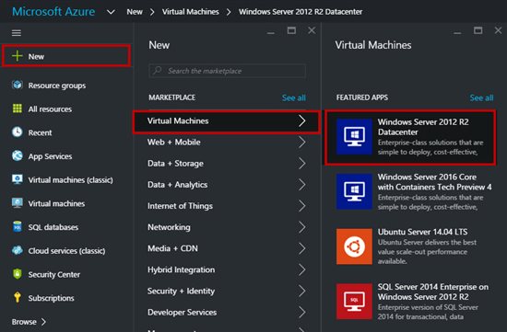Click the All resources grid icon
507x332 pixels.
point(18,109)
